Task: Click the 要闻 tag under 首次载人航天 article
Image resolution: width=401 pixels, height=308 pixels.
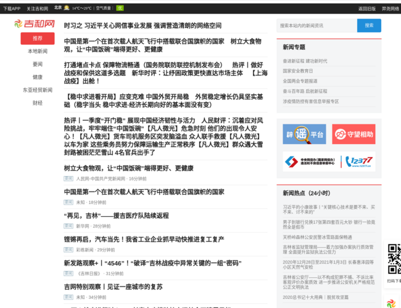Action: click(68, 202)
